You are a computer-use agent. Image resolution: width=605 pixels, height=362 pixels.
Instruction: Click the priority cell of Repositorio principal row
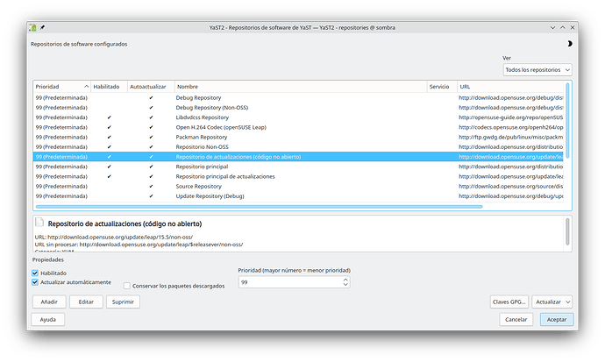61,167
